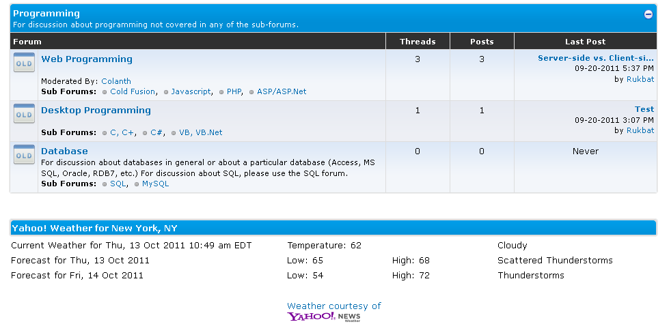Open the C, C+ sub-forum

click(122, 132)
